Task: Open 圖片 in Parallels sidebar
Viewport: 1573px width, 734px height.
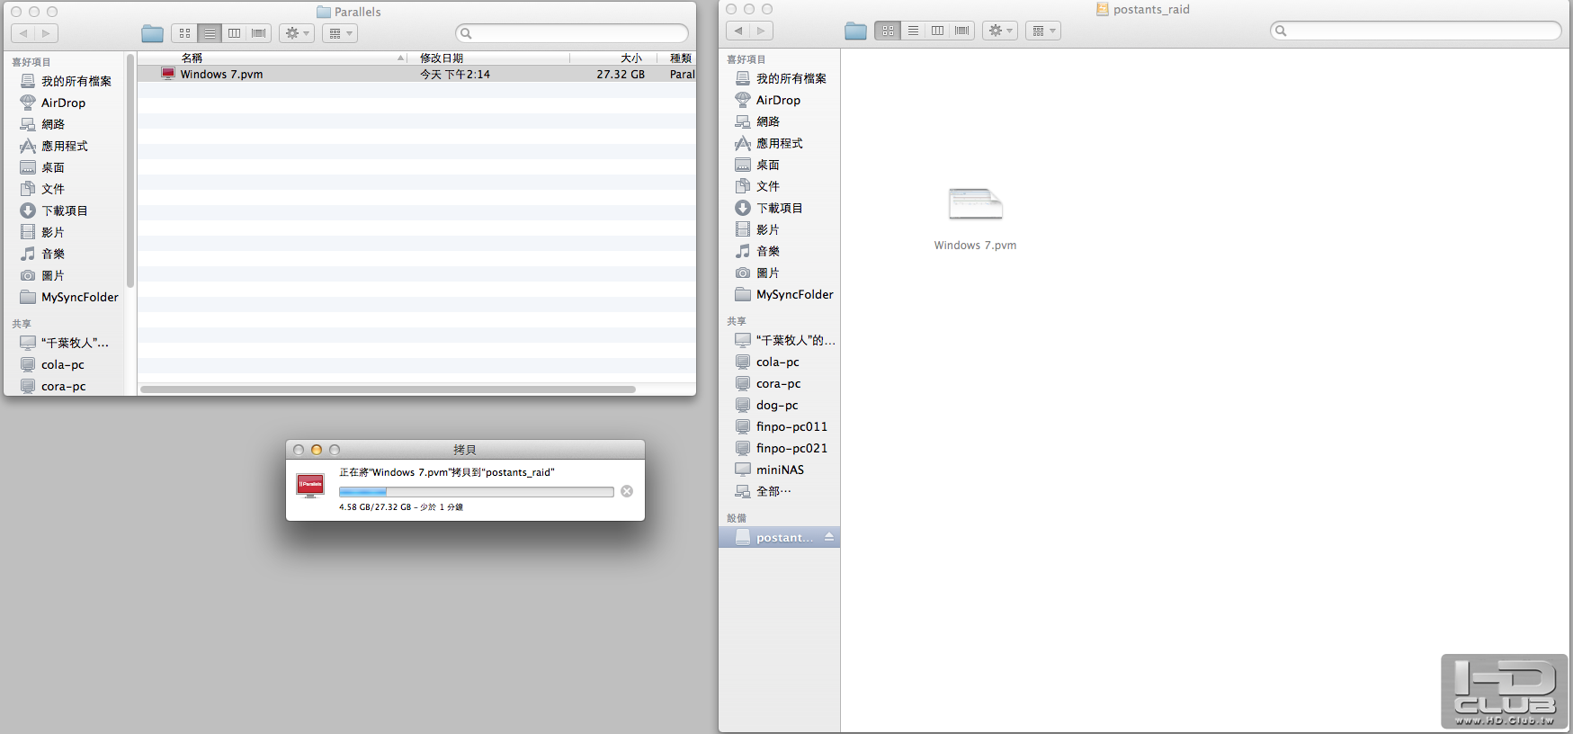Action: 43,275
